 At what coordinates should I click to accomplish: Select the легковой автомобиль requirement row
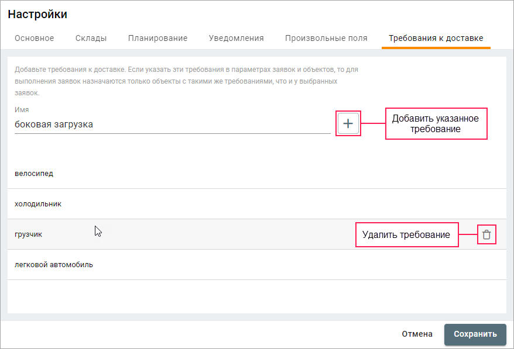click(257, 265)
